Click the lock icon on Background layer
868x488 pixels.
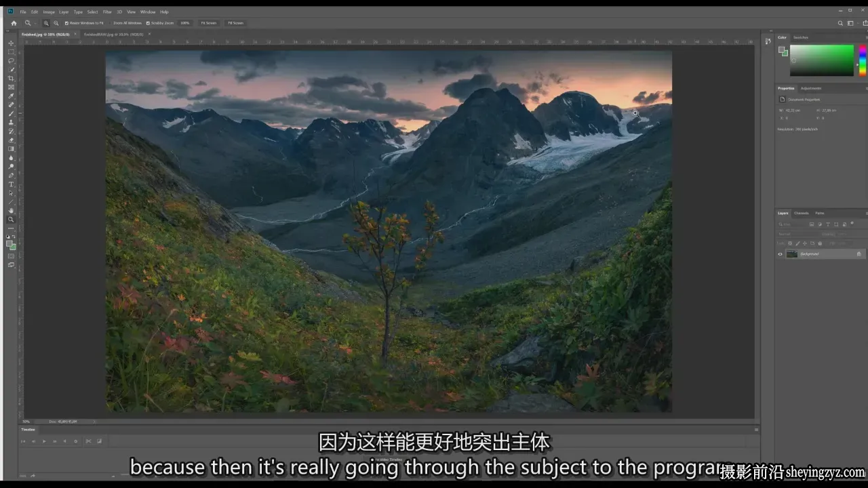[859, 254]
